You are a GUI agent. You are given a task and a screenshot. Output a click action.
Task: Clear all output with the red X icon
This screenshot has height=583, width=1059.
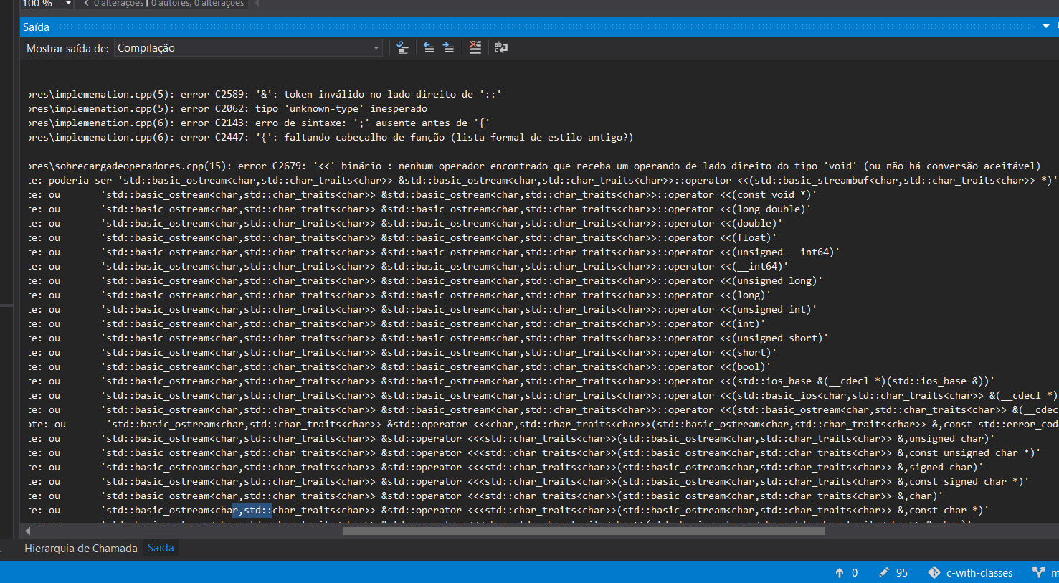click(475, 48)
